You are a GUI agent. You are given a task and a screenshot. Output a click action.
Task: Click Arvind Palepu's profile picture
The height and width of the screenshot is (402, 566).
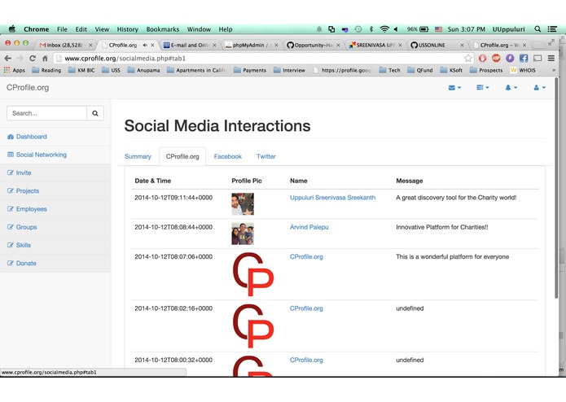tap(243, 234)
